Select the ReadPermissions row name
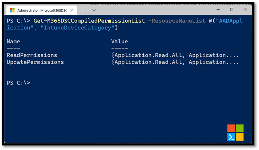 (x=32, y=55)
